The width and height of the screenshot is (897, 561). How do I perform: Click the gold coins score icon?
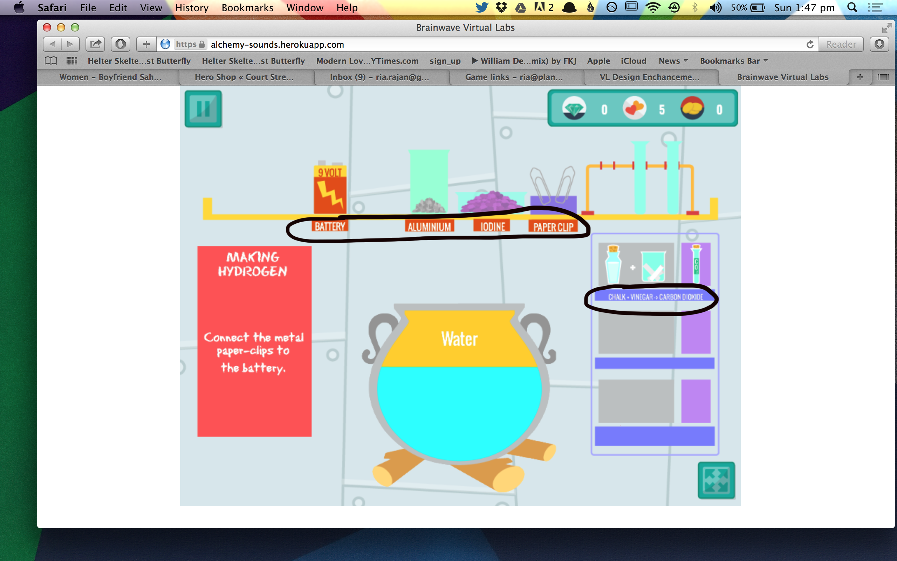coord(692,108)
